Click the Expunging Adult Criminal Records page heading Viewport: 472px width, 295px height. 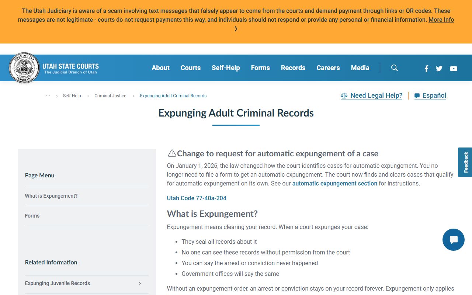coord(236,113)
